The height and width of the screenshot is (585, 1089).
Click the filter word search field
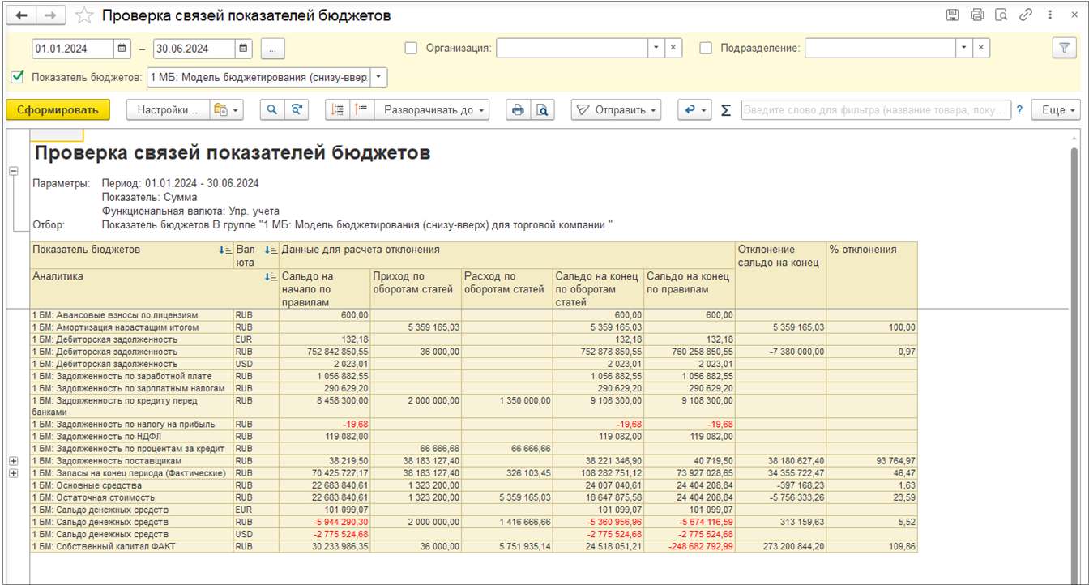click(x=875, y=110)
